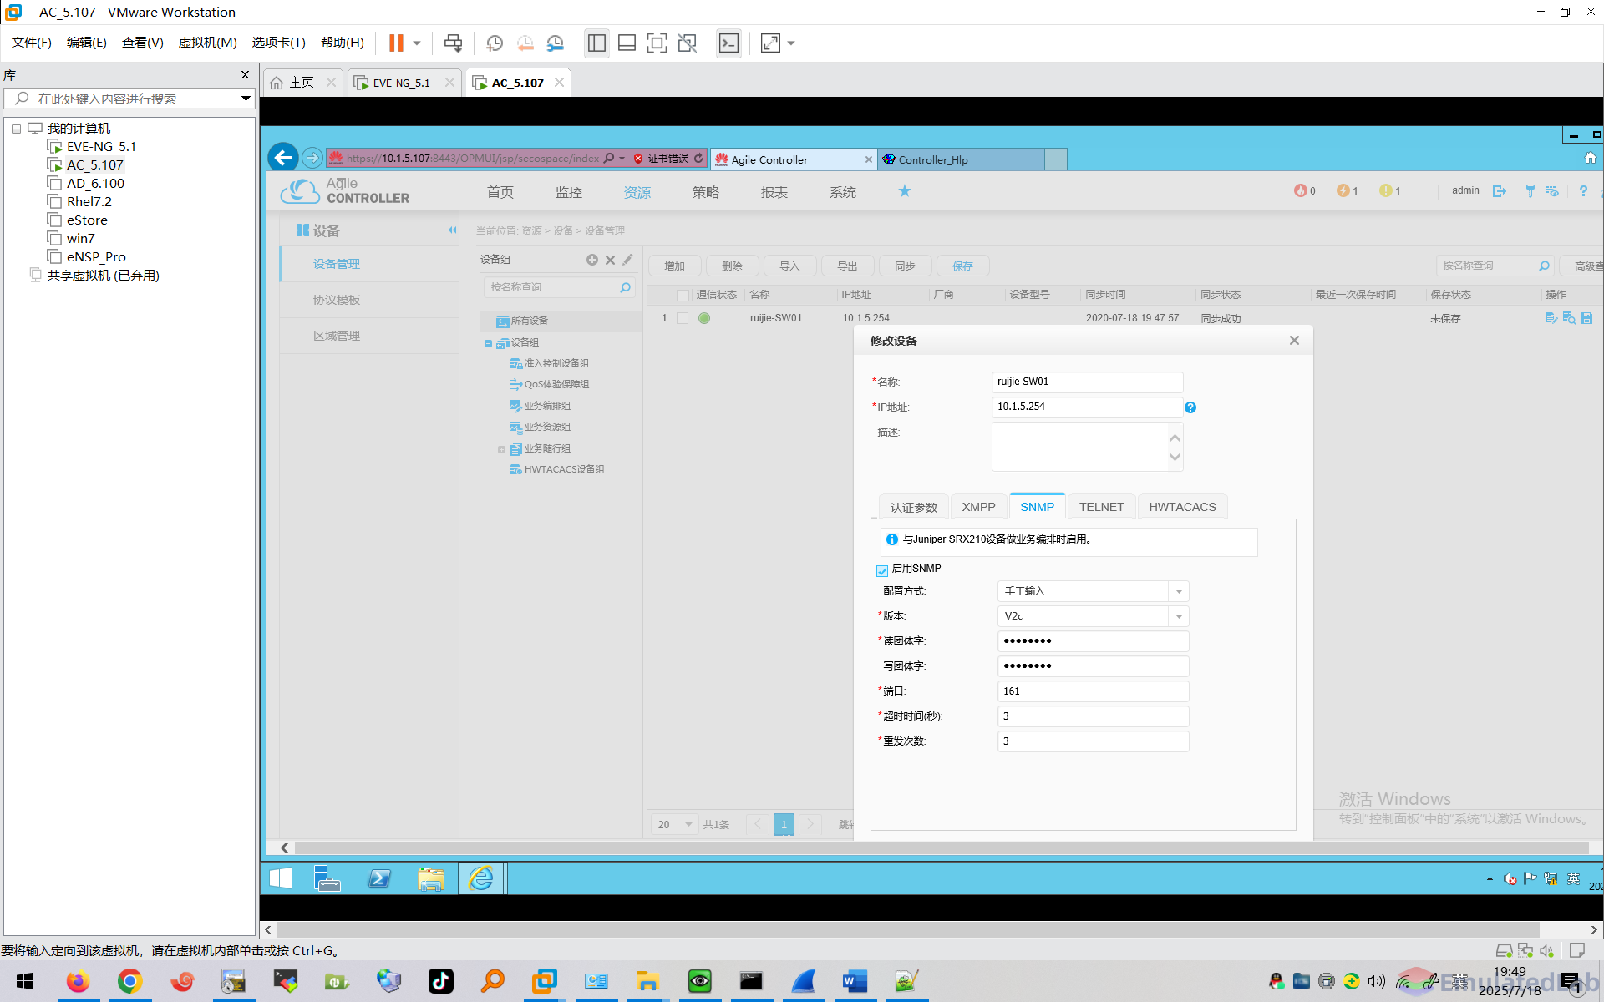Open the 虚拟机(M) menu
Viewport: 1604px width, 1002px height.
207,43
